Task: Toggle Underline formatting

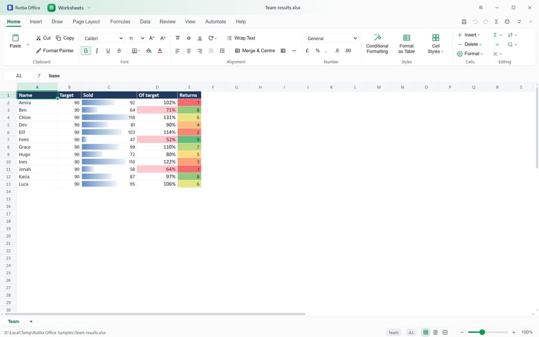Action: (x=108, y=51)
